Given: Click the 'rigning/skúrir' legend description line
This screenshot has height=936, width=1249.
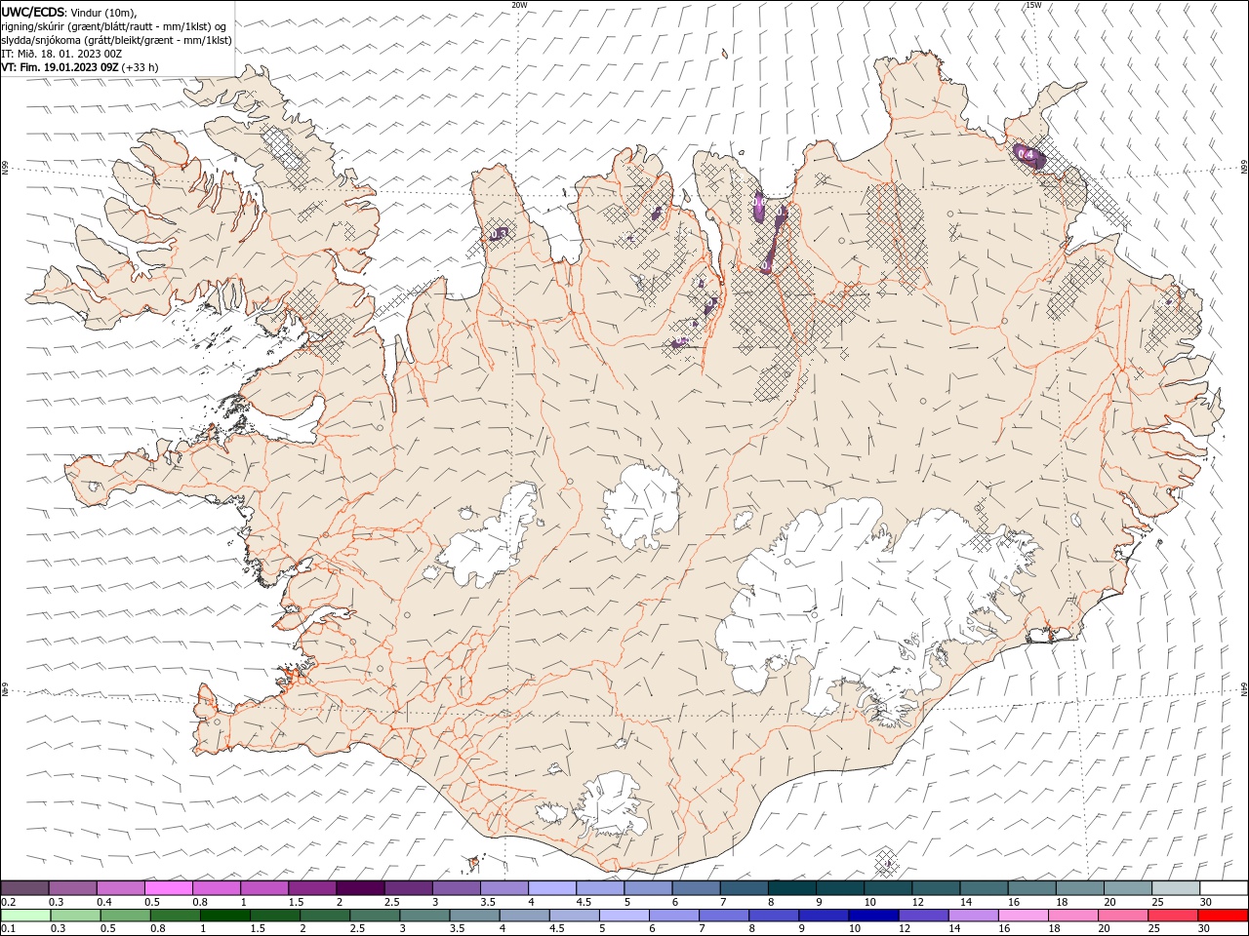Looking at the screenshot, I should 113,26.
